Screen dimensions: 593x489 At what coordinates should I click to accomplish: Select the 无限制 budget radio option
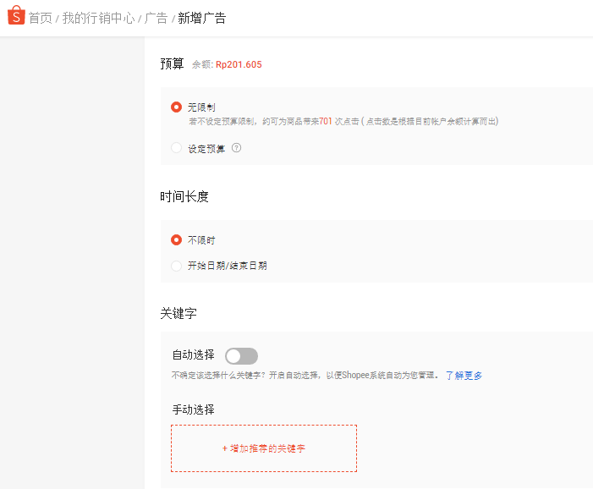point(177,107)
